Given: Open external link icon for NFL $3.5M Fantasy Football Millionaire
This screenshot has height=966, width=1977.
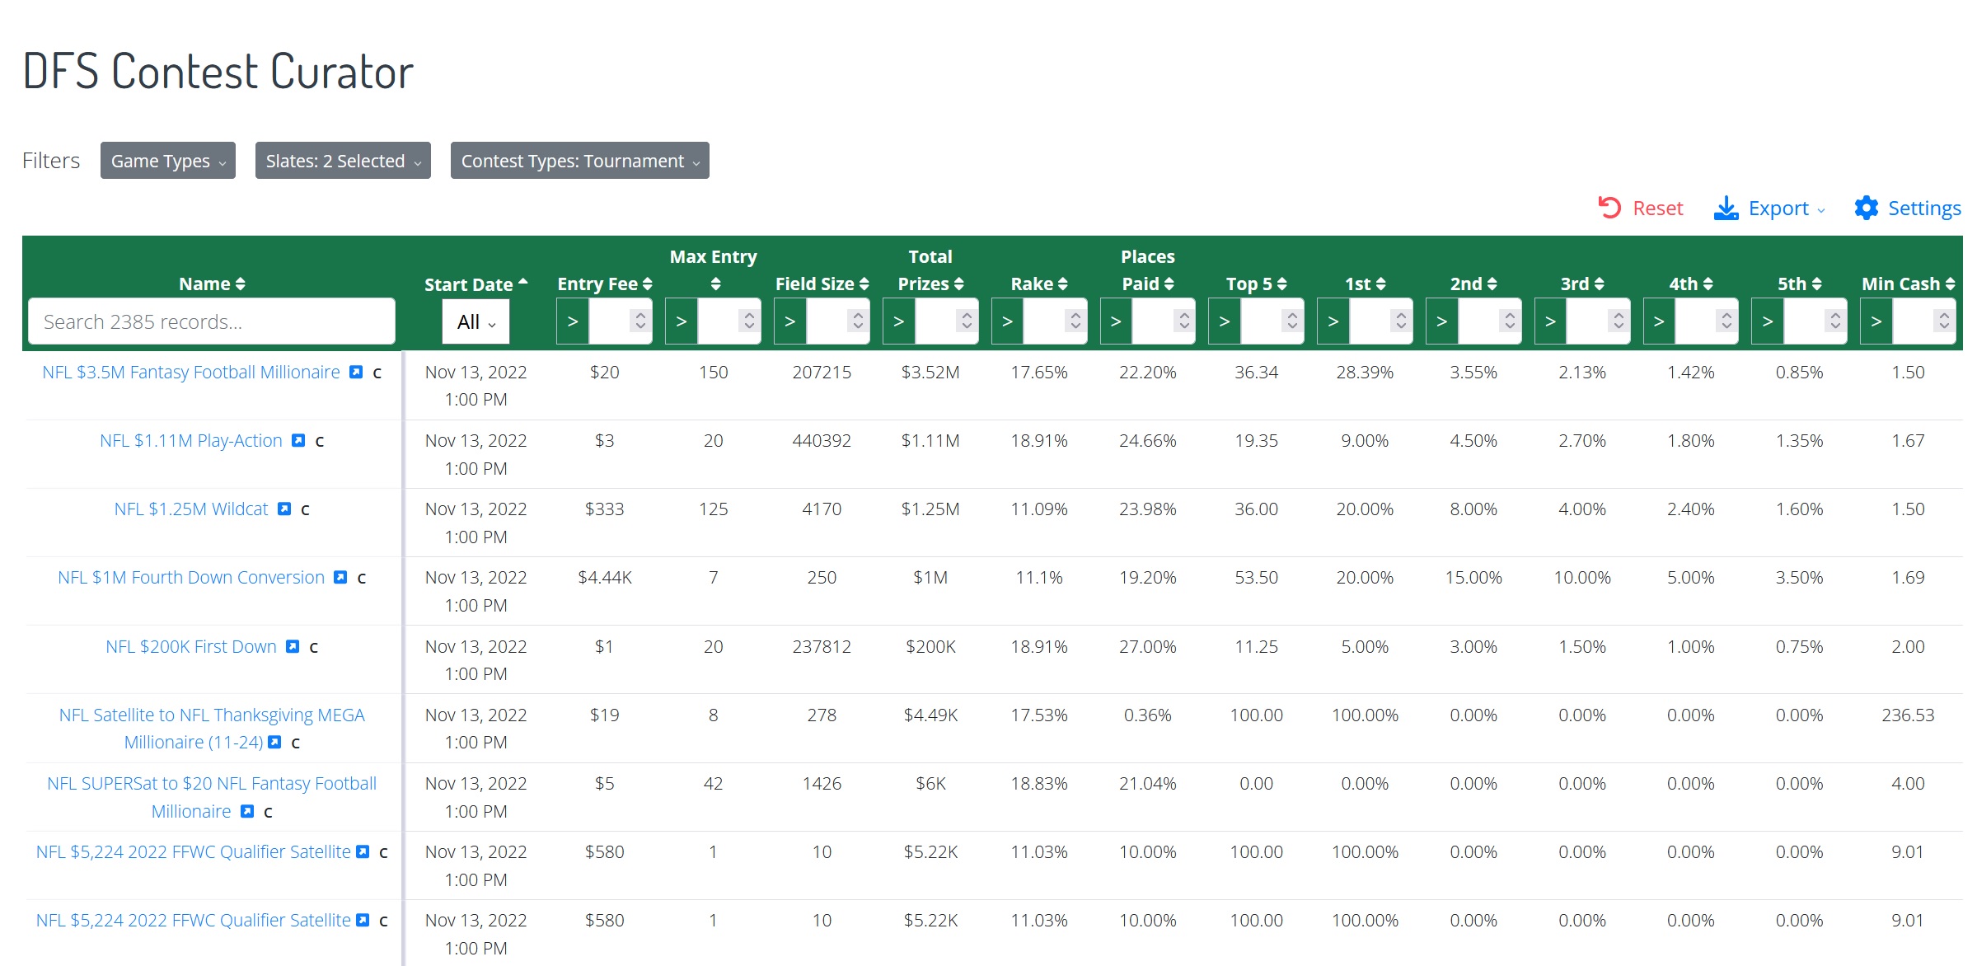Looking at the screenshot, I should (356, 373).
